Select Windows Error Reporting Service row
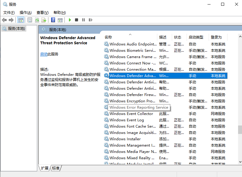242x177 pixels. tap(165, 107)
